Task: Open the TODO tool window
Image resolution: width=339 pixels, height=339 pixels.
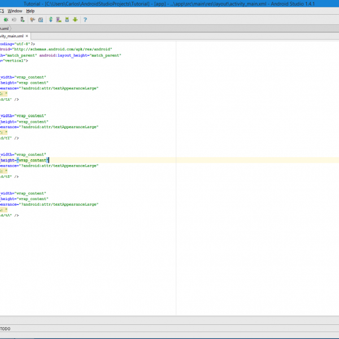Action: [x=5, y=329]
